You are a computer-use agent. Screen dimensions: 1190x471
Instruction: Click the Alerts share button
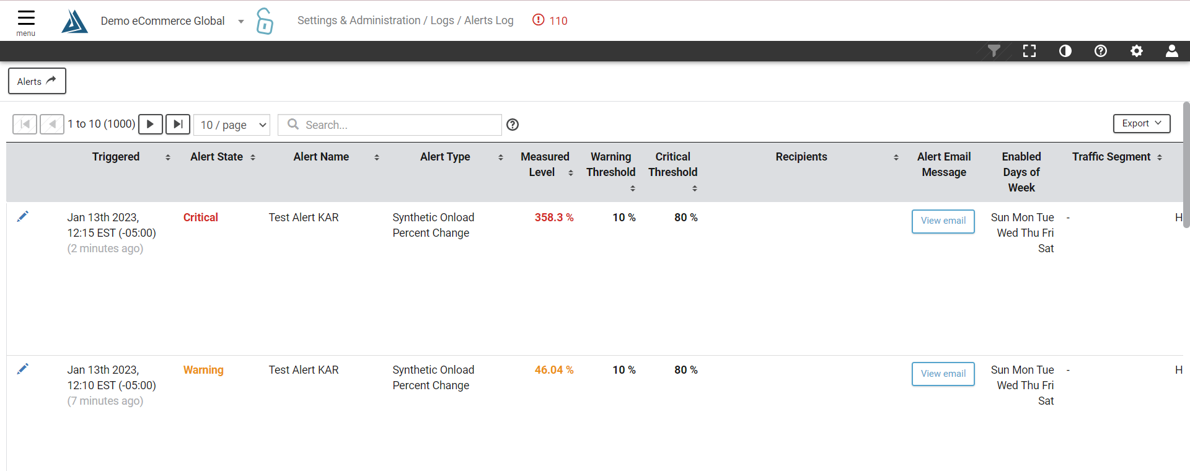(37, 81)
